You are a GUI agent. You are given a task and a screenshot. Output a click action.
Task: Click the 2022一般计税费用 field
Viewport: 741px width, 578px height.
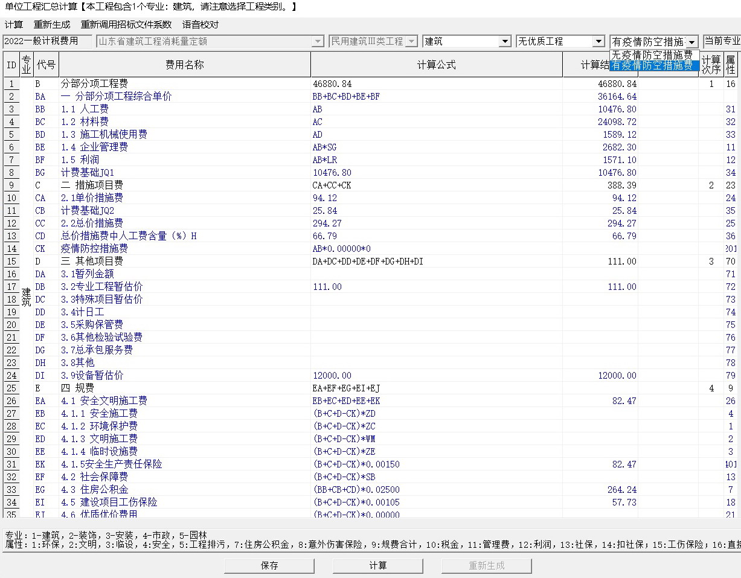point(48,41)
